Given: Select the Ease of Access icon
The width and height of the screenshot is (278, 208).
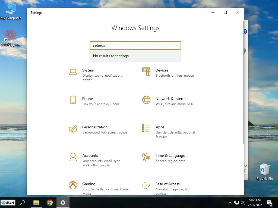Looking at the screenshot, I should click(x=146, y=185).
